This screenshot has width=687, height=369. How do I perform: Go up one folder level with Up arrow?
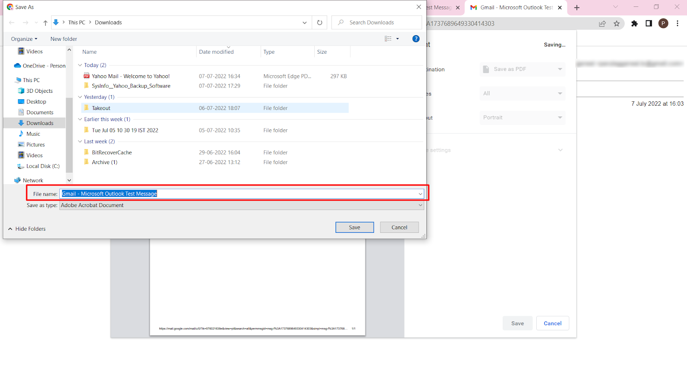pos(46,23)
